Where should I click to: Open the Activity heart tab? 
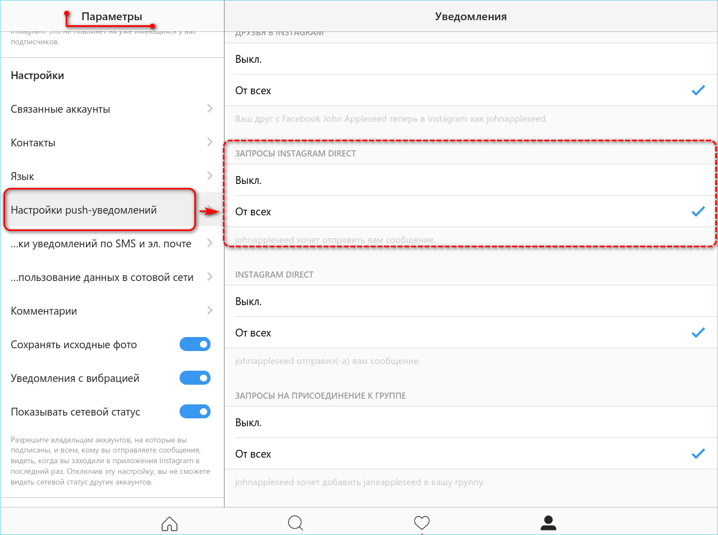coord(422,523)
